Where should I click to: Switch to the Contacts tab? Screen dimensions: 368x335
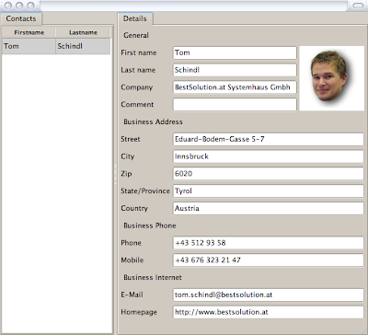[x=21, y=18]
